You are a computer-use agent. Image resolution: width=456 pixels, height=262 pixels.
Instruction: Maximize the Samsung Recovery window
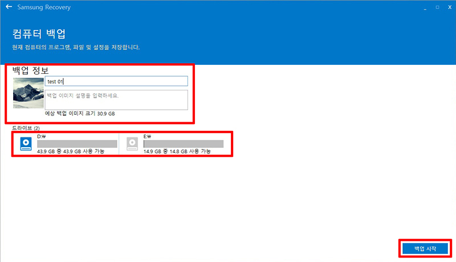tap(437, 7)
